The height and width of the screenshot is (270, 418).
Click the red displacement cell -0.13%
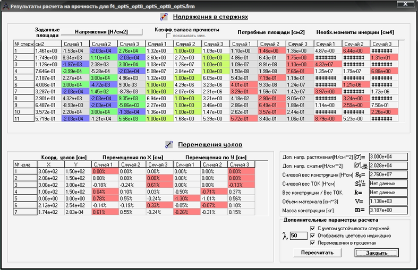click(x=241, y=185)
